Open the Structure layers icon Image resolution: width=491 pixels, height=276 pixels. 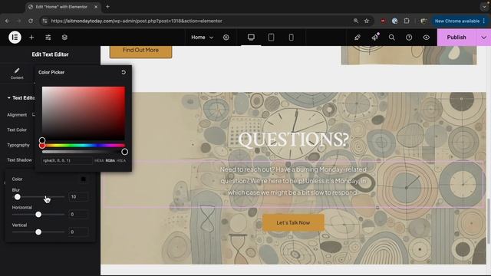[x=64, y=38]
